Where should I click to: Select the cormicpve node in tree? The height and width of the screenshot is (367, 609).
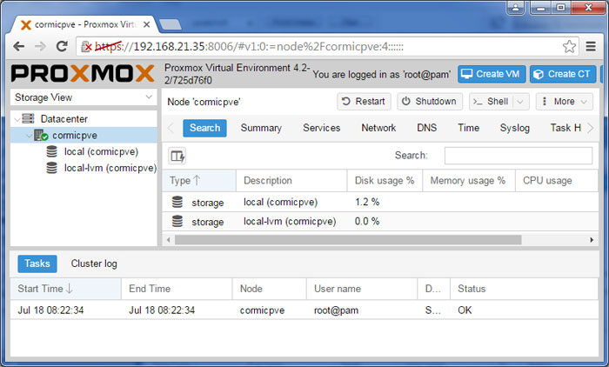75,135
